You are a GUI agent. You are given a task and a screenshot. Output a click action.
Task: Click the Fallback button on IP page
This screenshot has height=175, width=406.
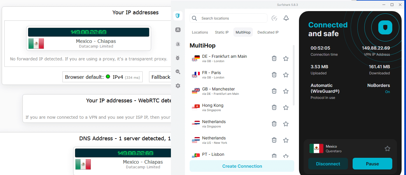point(160,77)
